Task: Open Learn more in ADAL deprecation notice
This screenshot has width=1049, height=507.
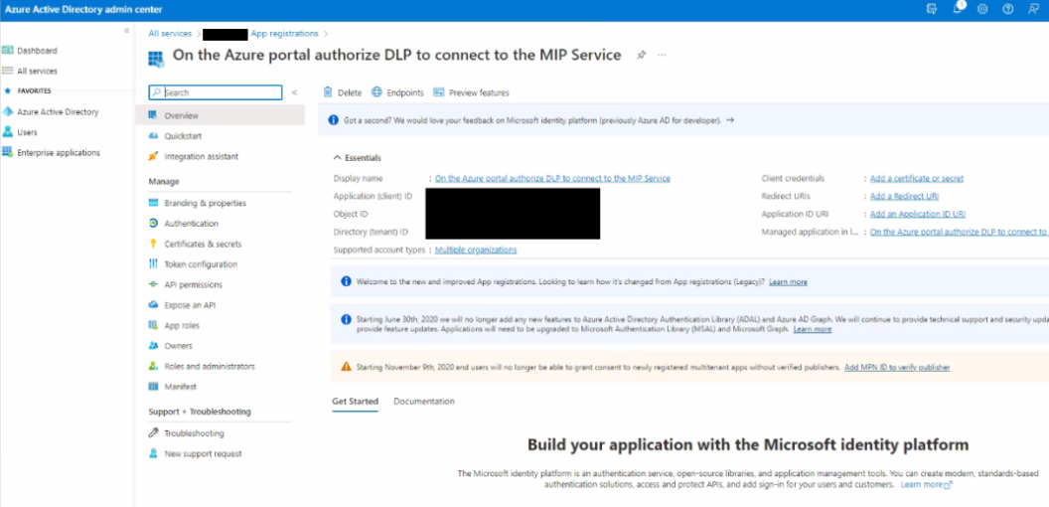Action: 813,329
